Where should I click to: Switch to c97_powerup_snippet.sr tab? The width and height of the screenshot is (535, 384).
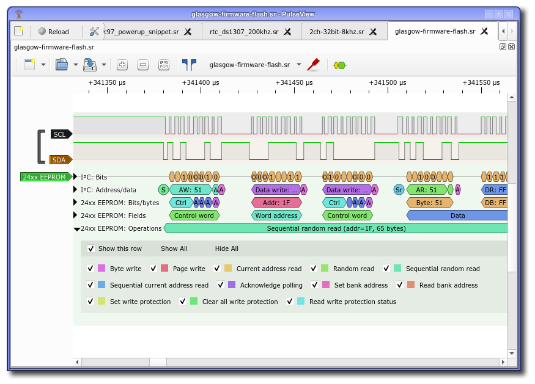[x=141, y=32]
